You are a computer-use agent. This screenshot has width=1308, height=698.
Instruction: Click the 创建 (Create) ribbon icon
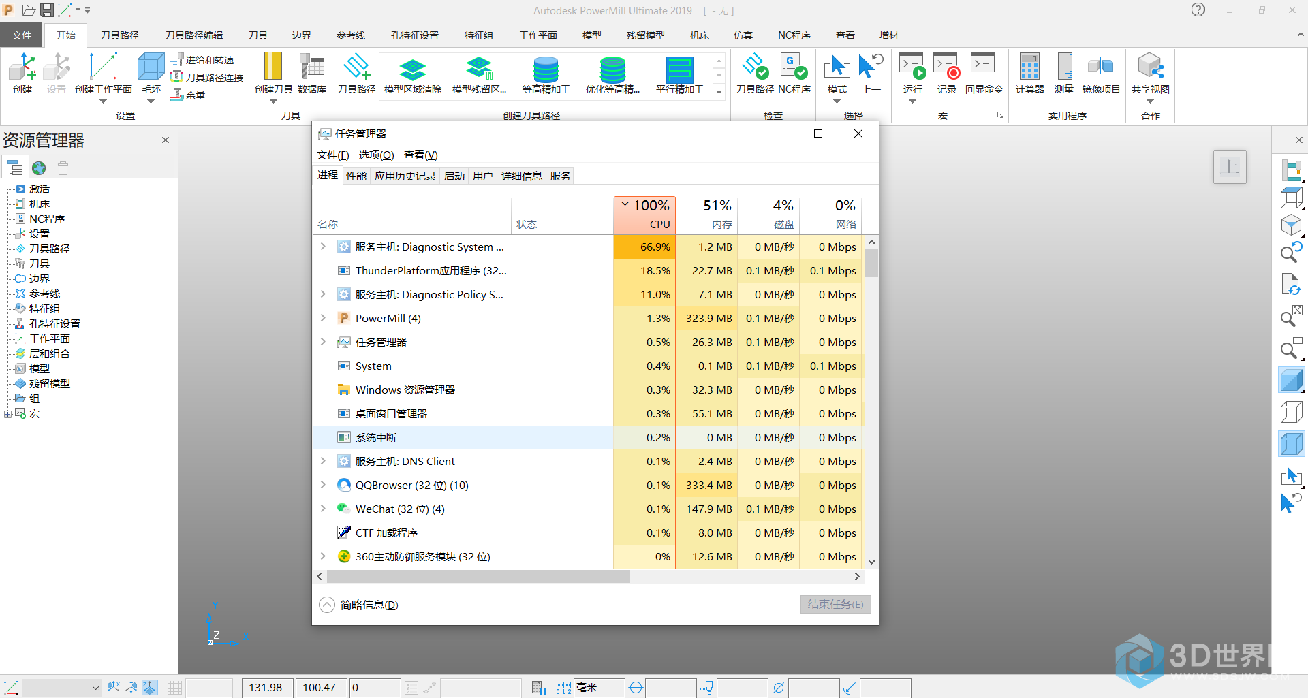(x=22, y=74)
